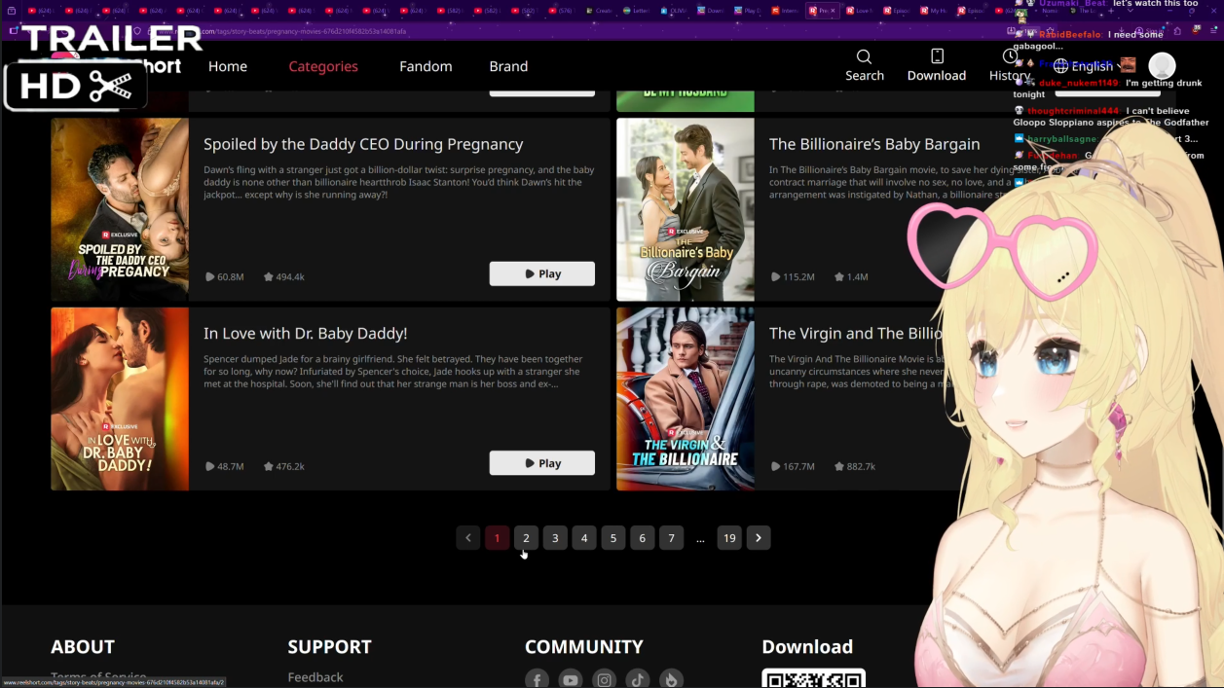Close the active ReelShort browser tab
This screenshot has width=1224, height=688.
[833, 11]
